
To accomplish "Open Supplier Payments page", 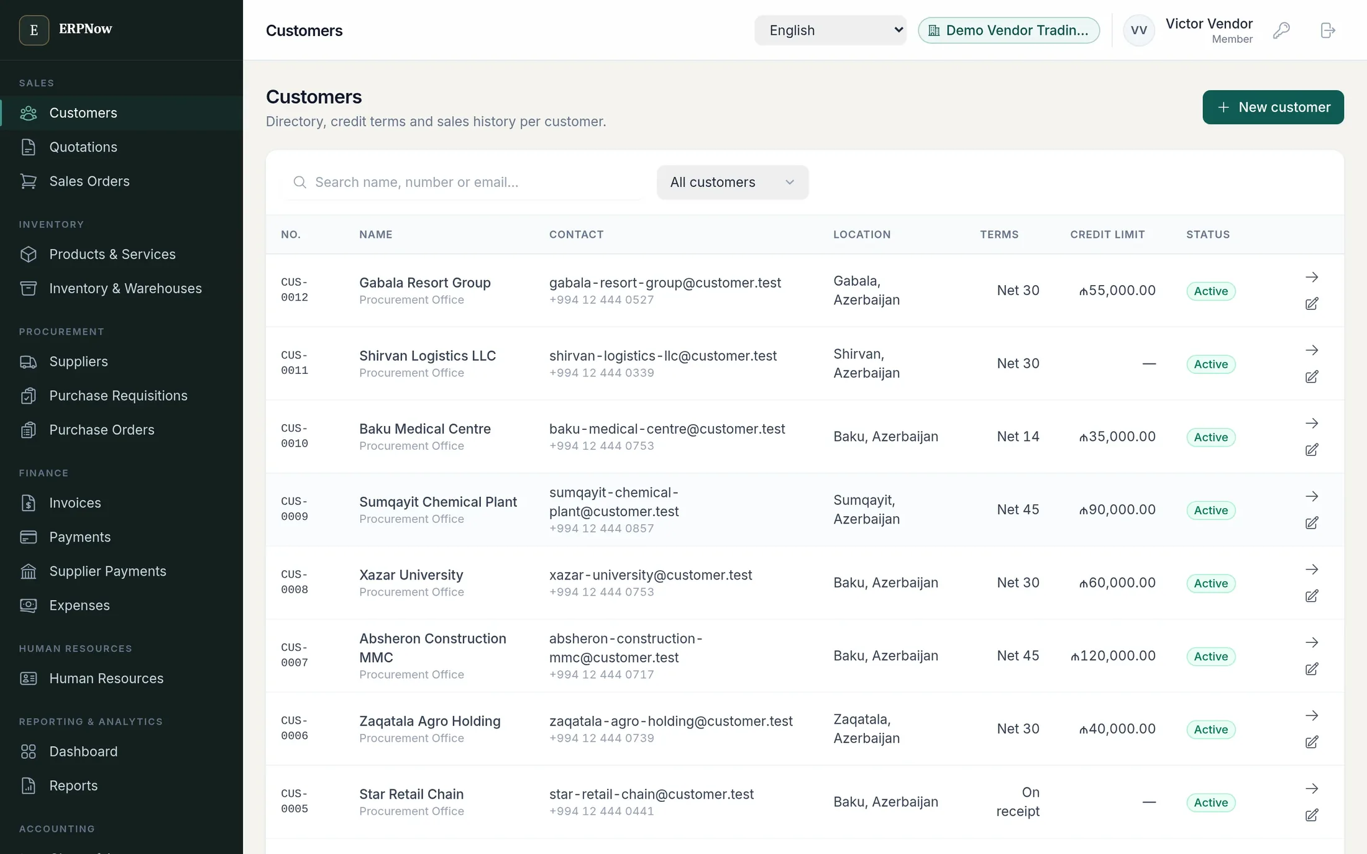I will point(122,571).
